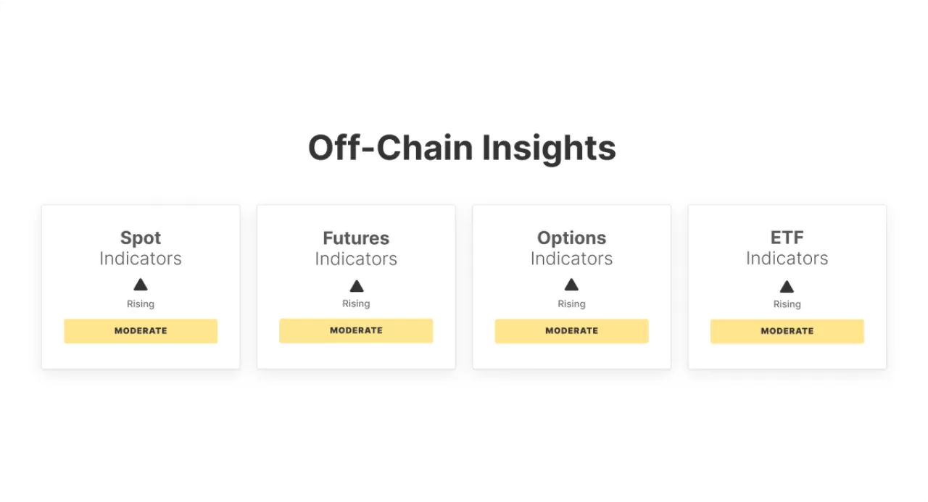The height and width of the screenshot is (502, 928).
Task: Select the ETF Indicators heading
Action: point(787,248)
